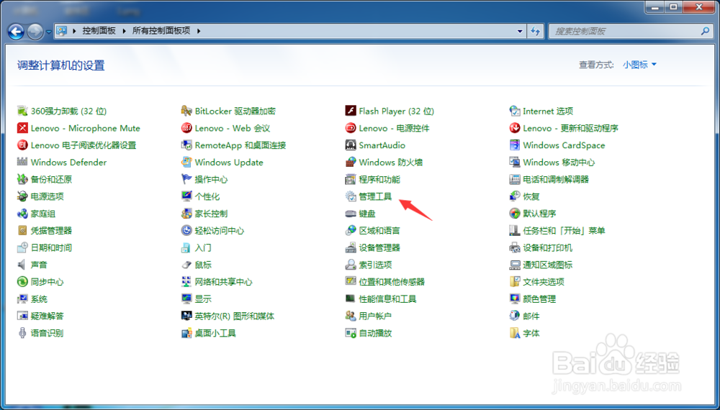720x410 pixels.
Task: Open the 日期和时间 link
Action: pyautogui.click(x=51, y=247)
